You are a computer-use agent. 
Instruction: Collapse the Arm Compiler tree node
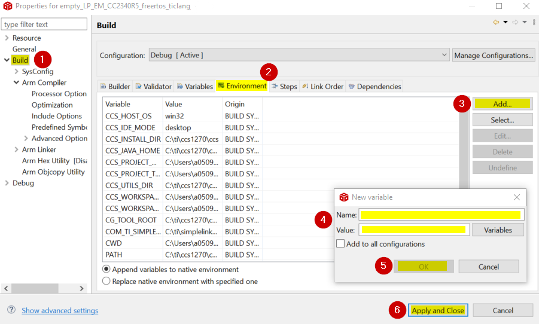pos(16,82)
